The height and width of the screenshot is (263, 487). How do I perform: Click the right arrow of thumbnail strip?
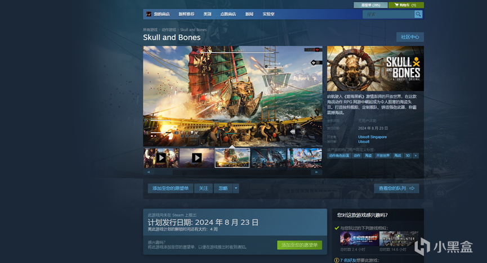coord(316,172)
